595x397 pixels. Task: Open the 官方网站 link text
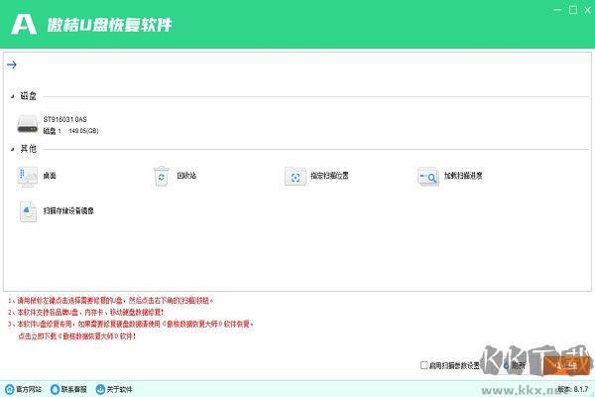pyautogui.click(x=29, y=389)
